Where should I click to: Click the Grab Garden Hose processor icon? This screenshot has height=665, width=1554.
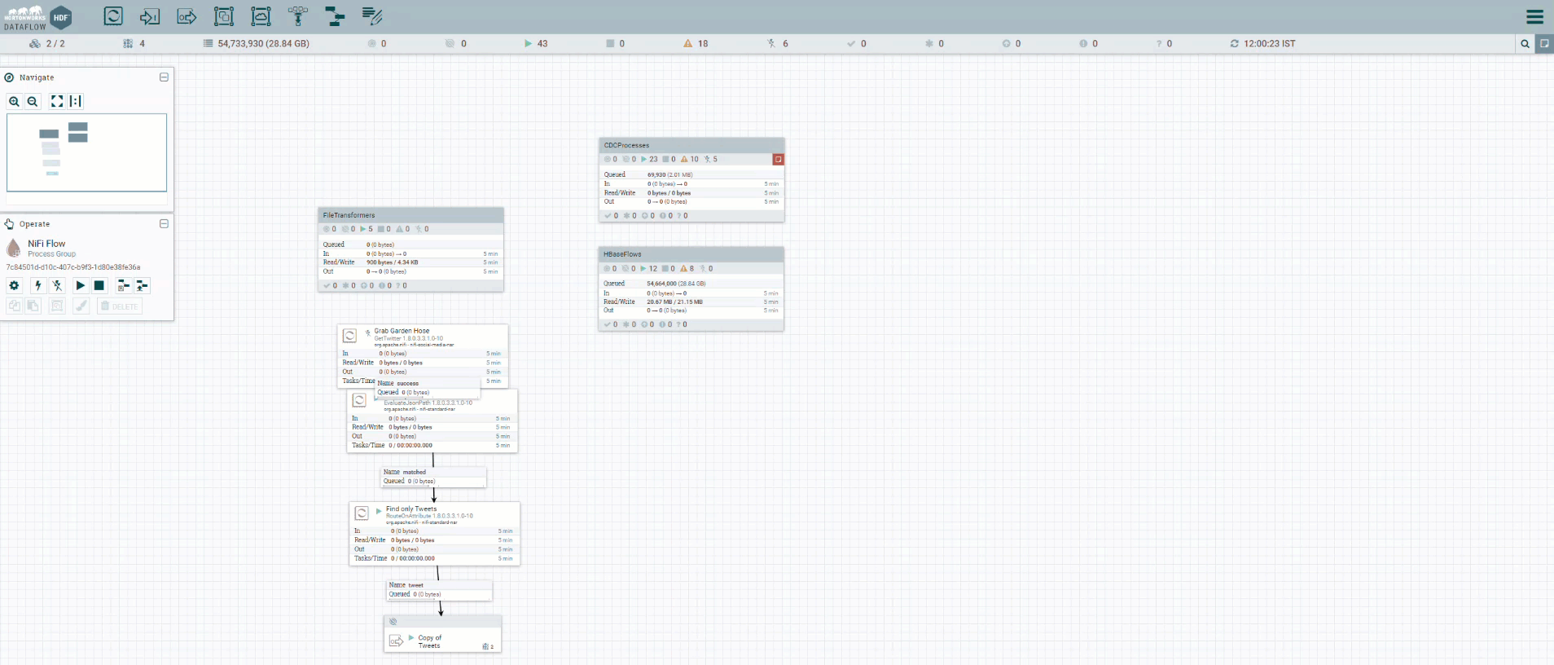coord(349,336)
